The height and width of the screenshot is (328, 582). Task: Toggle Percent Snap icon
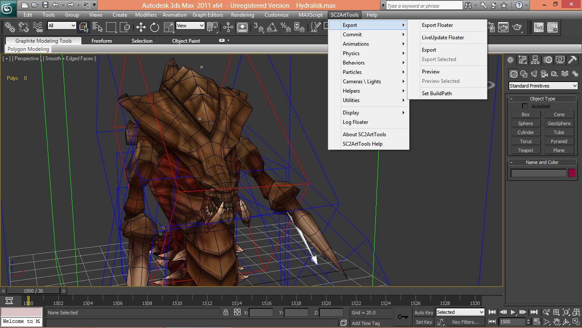pos(285,27)
